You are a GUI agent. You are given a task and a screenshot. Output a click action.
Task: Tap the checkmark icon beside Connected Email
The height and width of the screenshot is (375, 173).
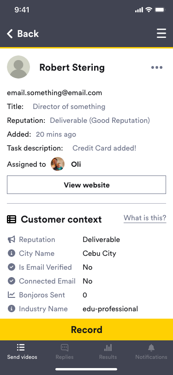click(x=12, y=281)
